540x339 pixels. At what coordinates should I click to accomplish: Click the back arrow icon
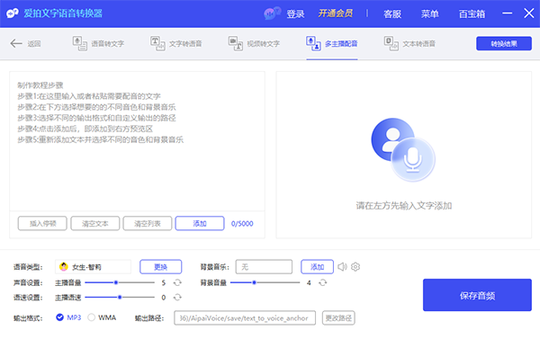[16, 44]
